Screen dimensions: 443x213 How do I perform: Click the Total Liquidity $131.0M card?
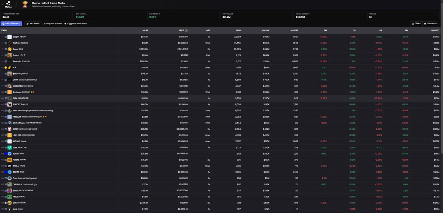[x=330, y=15]
